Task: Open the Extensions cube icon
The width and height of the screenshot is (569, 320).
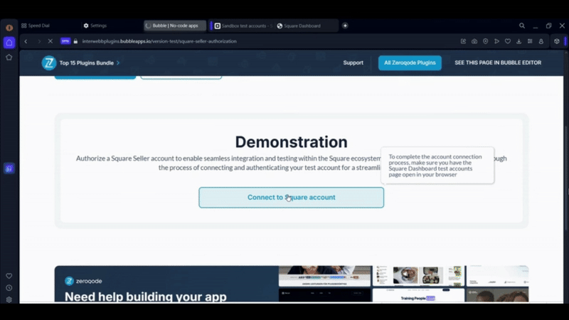Action: coord(557,41)
